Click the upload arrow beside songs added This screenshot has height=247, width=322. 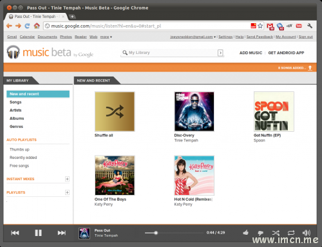click(x=310, y=68)
